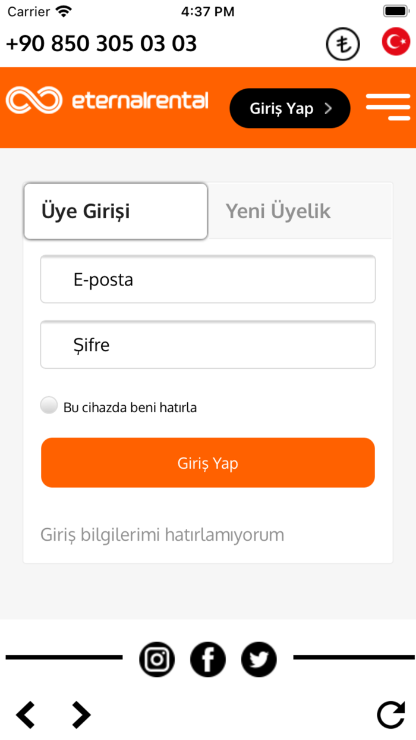Image resolution: width=416 pixels, height=740 pixels.
Task: Click the E-posta input field
Action: coord(207,279)
